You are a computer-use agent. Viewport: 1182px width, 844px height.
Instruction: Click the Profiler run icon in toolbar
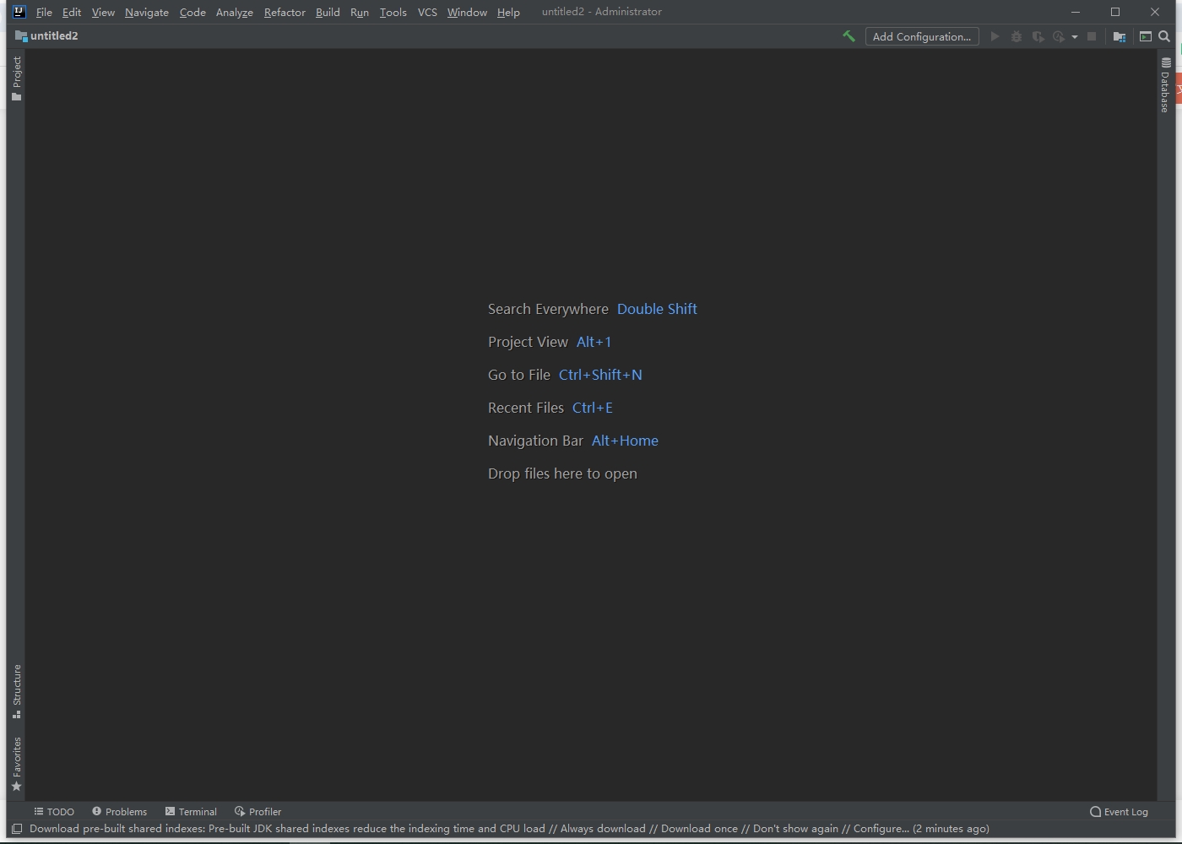click(1059, 36)
